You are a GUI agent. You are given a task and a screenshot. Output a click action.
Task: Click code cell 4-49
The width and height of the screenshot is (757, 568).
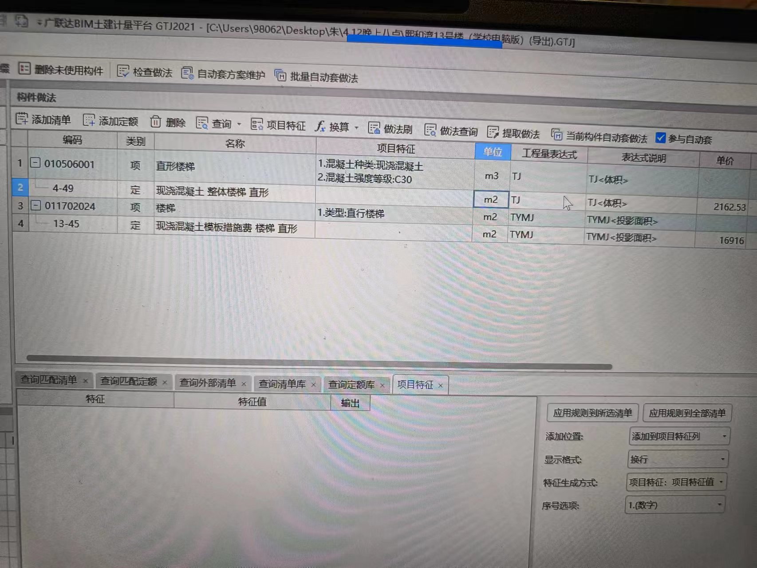63,188
